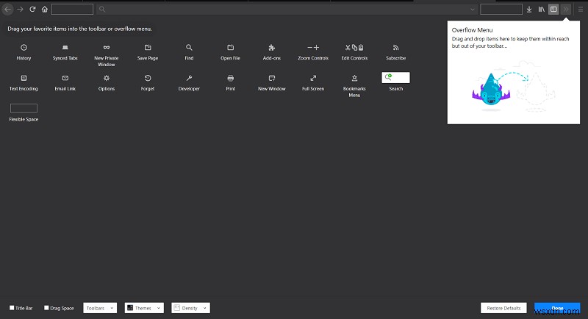Select the Full Screen arrows icon
The height and width of the screenshot is (319, 588).
click(313, 78)
